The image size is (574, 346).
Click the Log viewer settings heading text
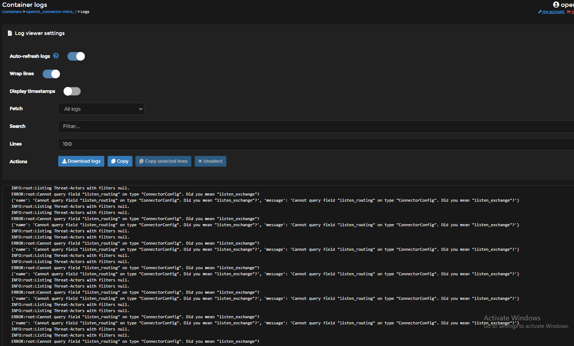pyautogui.click(x=40, y=33)
